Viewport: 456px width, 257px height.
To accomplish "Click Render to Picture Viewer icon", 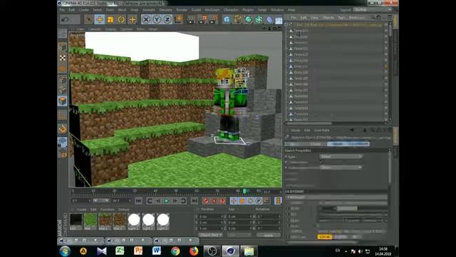I will pos(202,19).
